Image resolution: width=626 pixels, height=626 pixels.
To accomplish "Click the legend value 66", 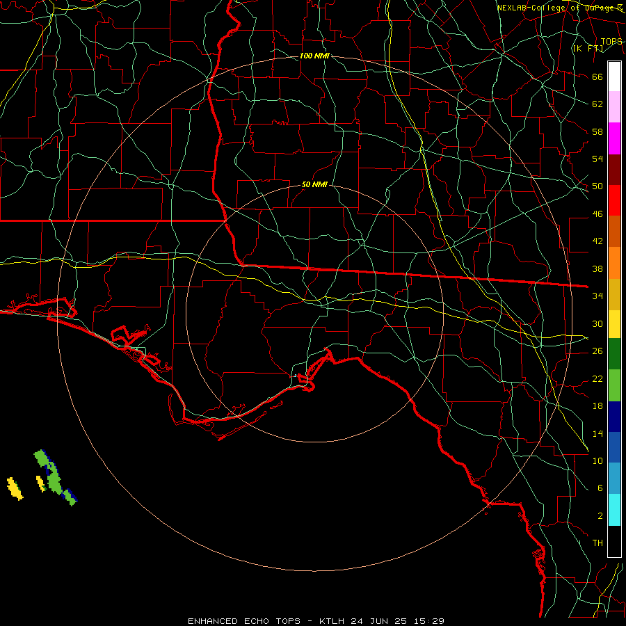I will click(x=597, y=77).
